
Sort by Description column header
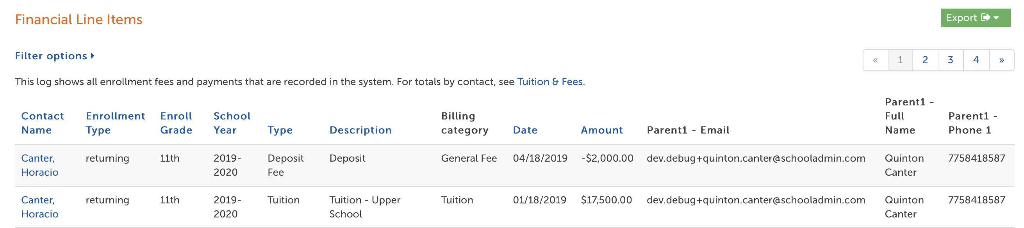pyautogui.click(x=360, y=130)
